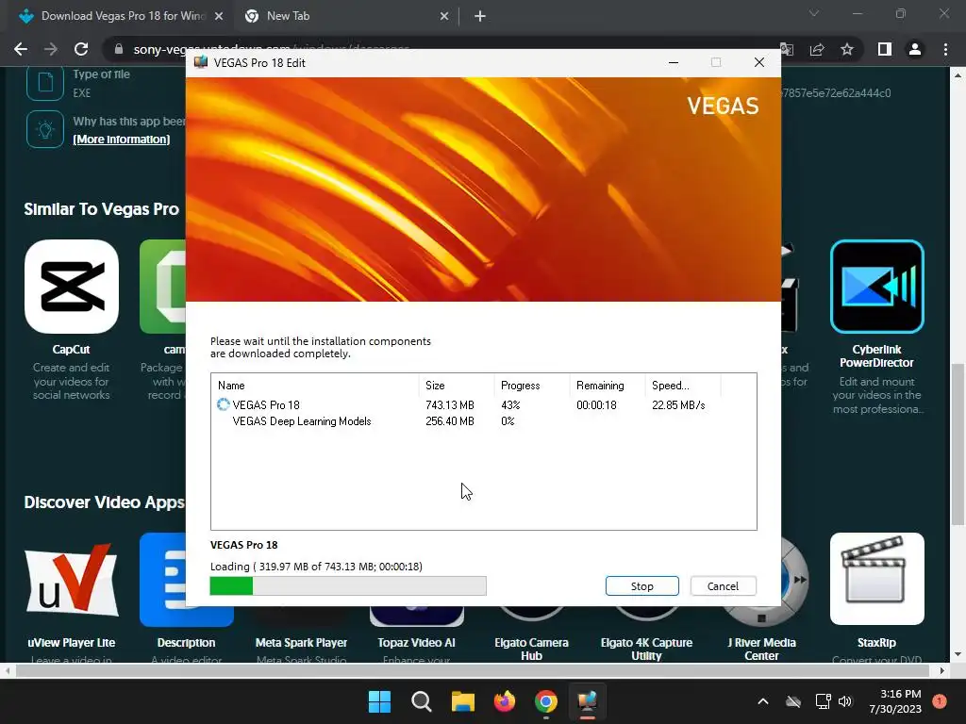Screen dimensions: 966x724
Task: Reload the page in Chrome
Action: point(81,49)
